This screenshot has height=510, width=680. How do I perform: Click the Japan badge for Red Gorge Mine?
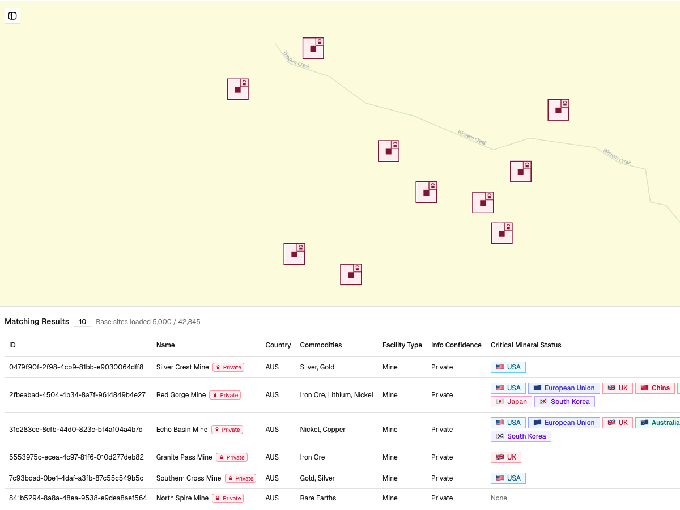coord(511,401)
